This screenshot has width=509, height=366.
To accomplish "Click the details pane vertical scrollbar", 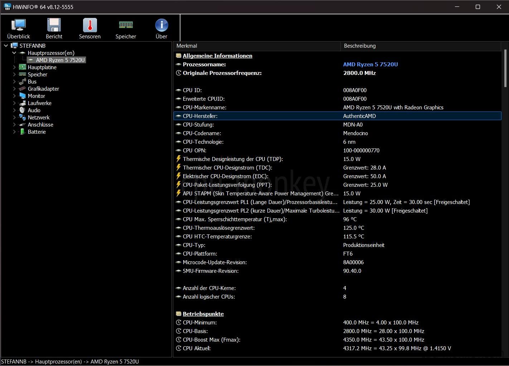I will pos(505,68).
